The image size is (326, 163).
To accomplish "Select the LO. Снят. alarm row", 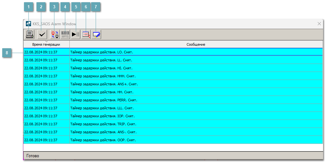I will 101,52.
